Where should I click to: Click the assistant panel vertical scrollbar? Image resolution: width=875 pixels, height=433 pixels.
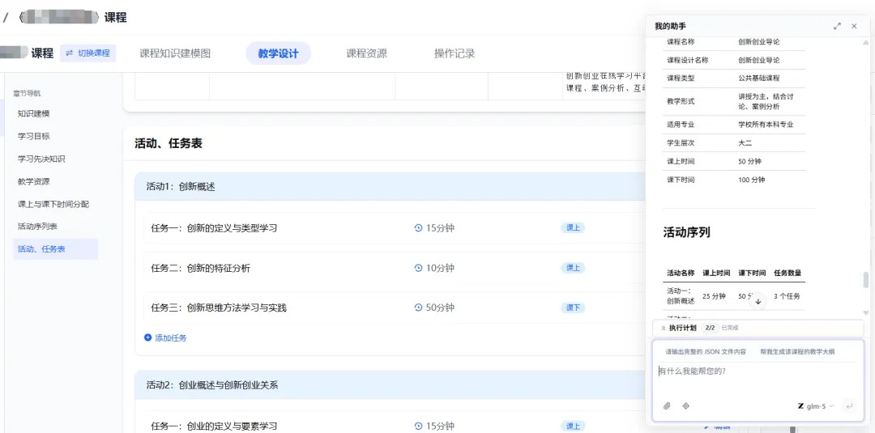tap(866, 280)
